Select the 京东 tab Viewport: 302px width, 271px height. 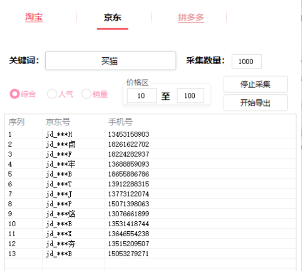[113, 18]
